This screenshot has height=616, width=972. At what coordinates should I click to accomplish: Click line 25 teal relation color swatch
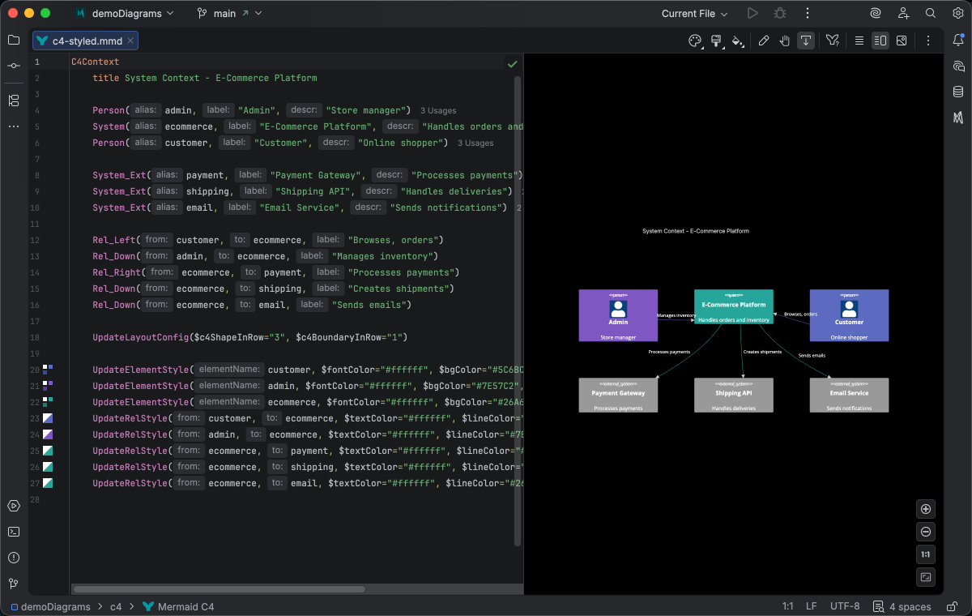pyautogui.click(x=48, y=451)
